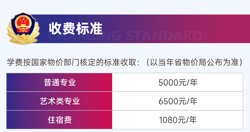The width and height of the screenshot is (250, 132).
Task: Click the faint STANDARD watermark word
Action: click(x=164, y=35)
